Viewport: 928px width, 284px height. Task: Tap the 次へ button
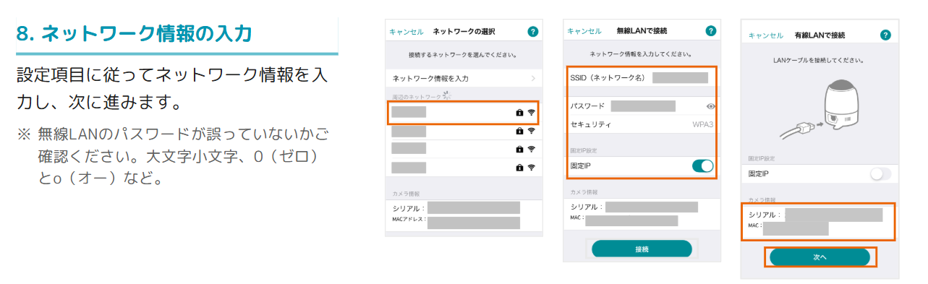pos(820,257)
